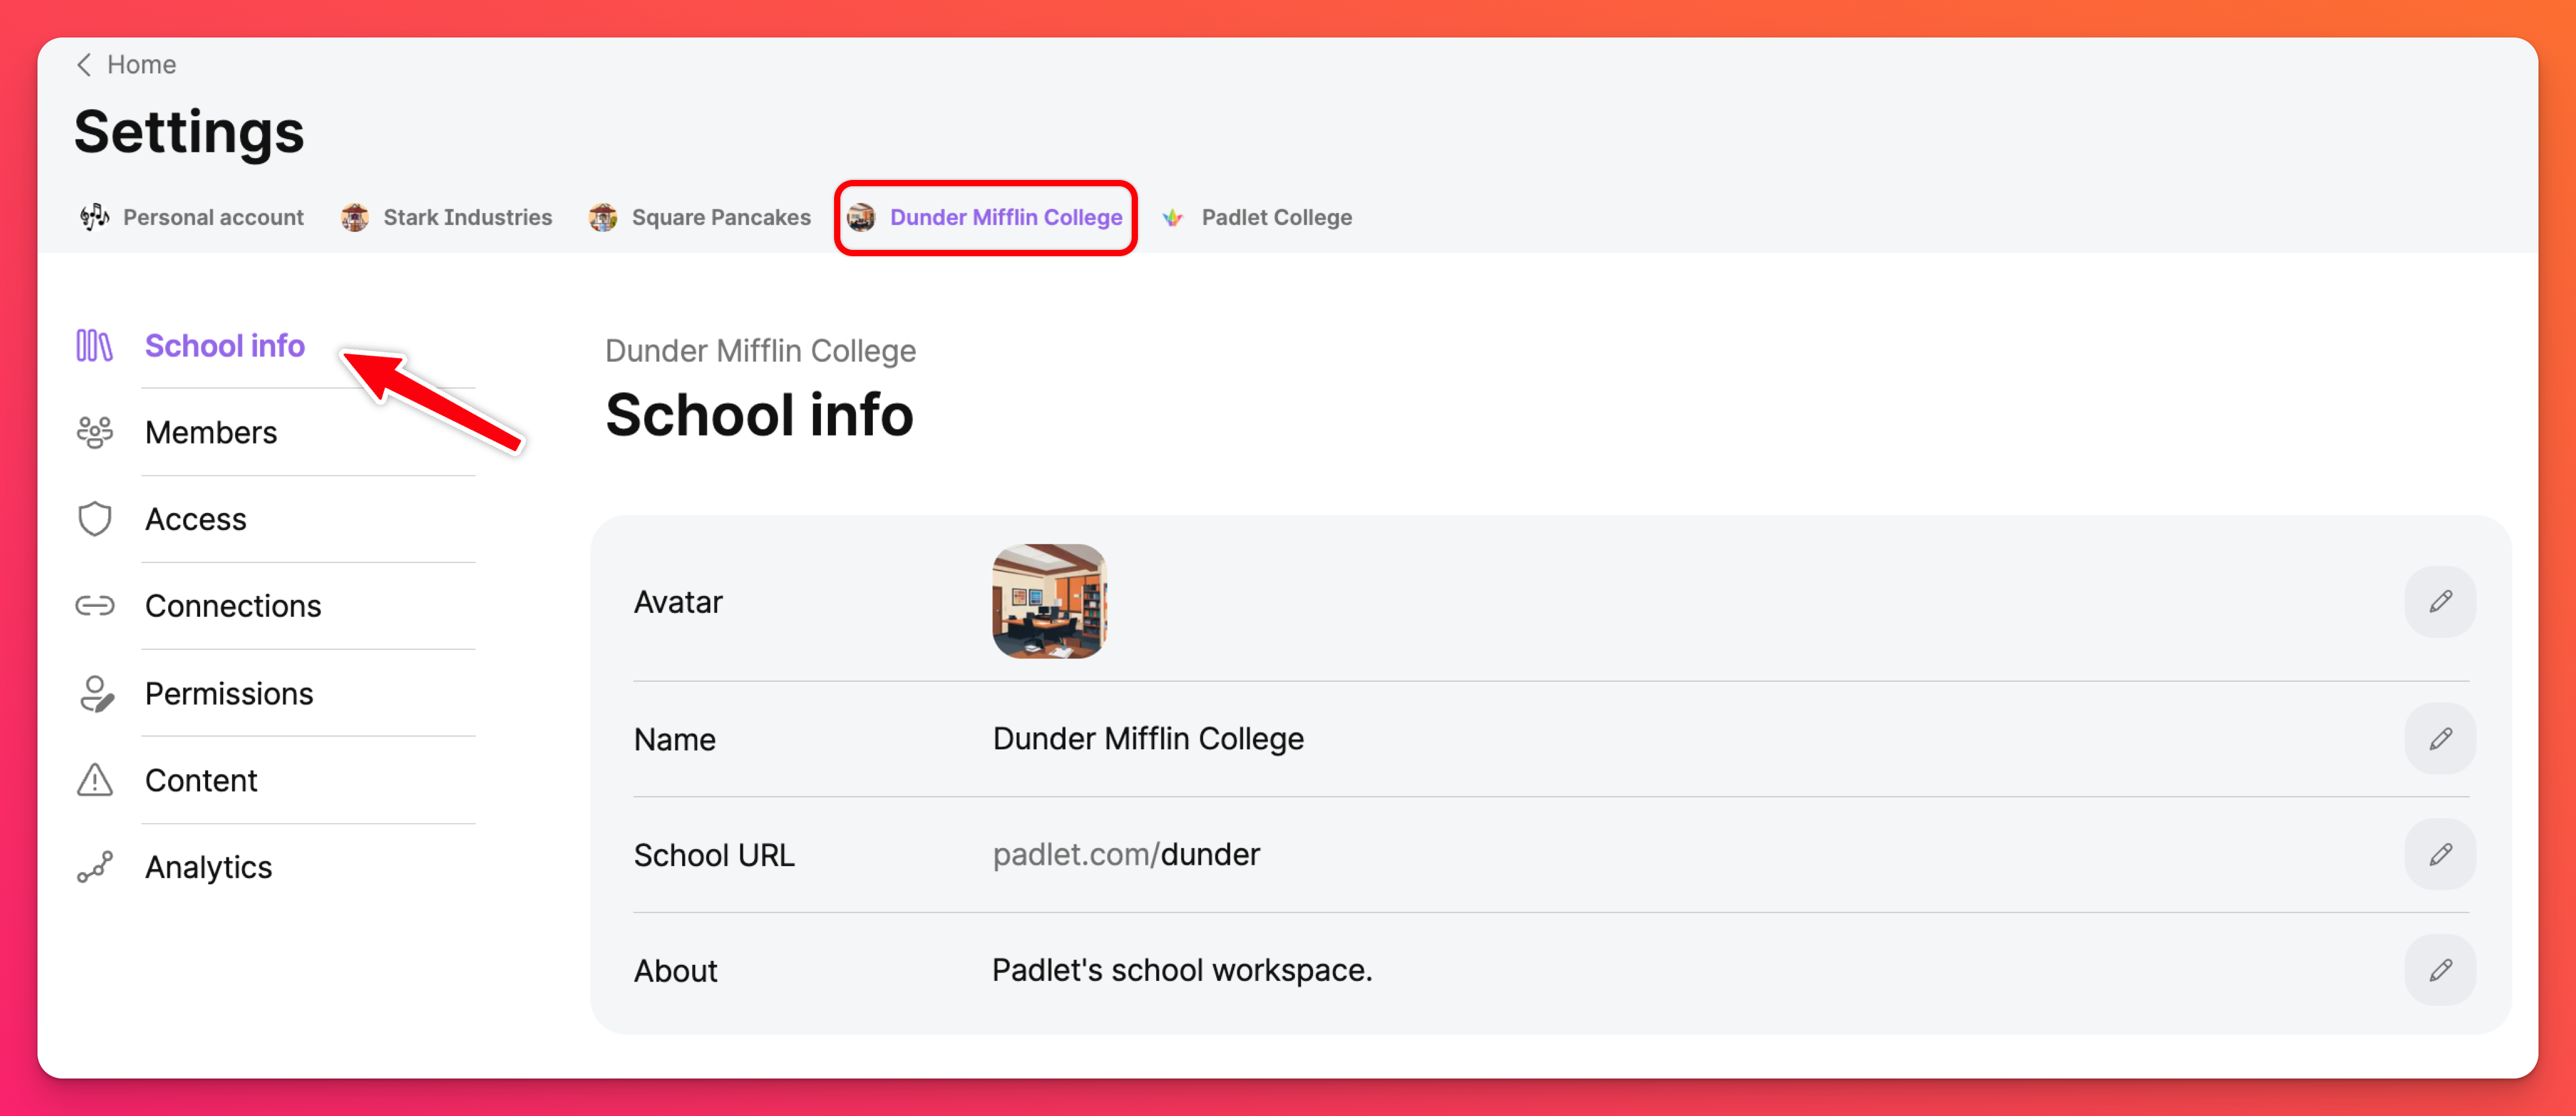This screenshot has width=2576, height=1116.
Task: Click the Permissions user-edit icon
Action: [95, 694]
